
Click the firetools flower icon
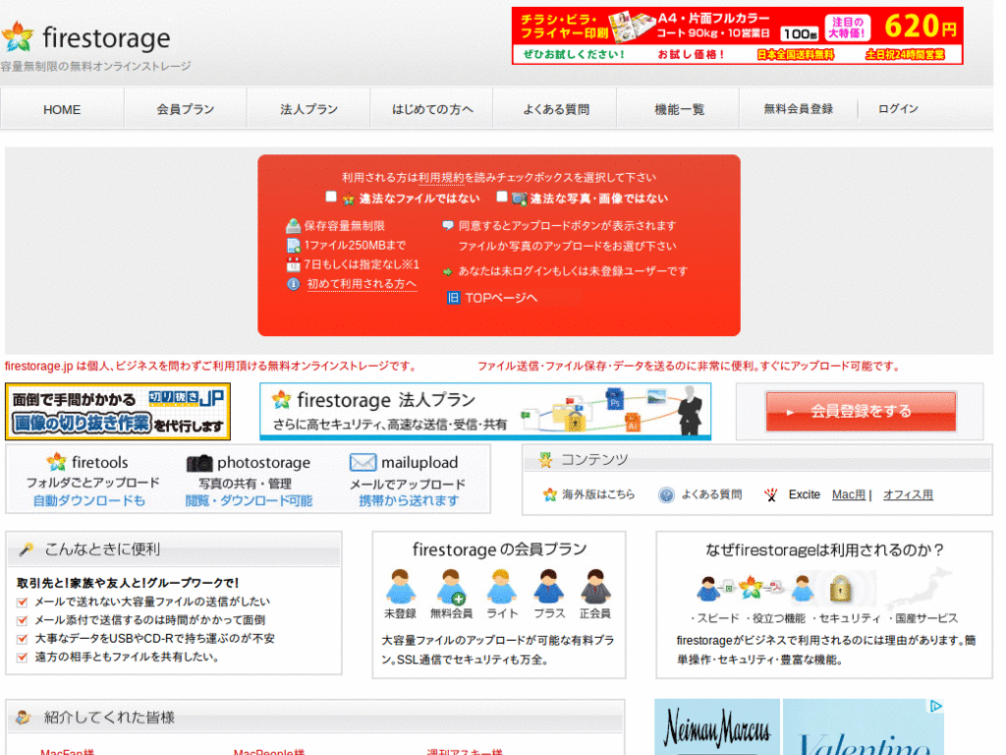point(56,462)
